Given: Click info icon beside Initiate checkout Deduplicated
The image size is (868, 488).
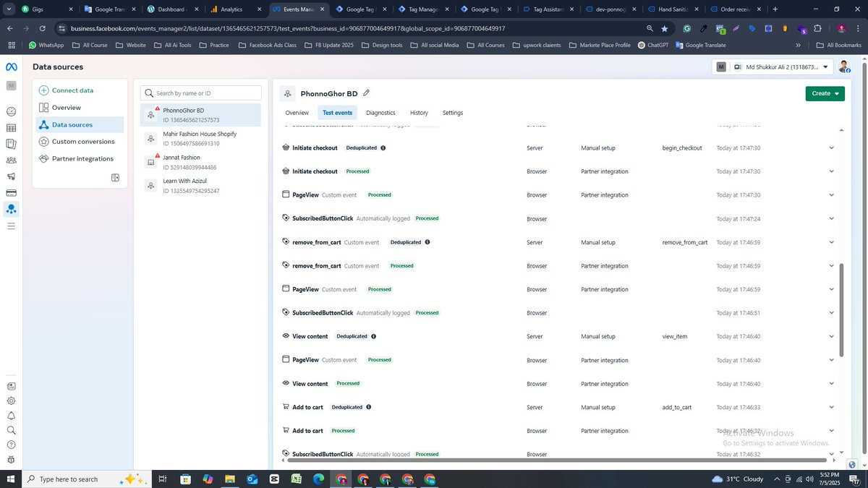Looking at the screenshot, I should pos(383,147).
